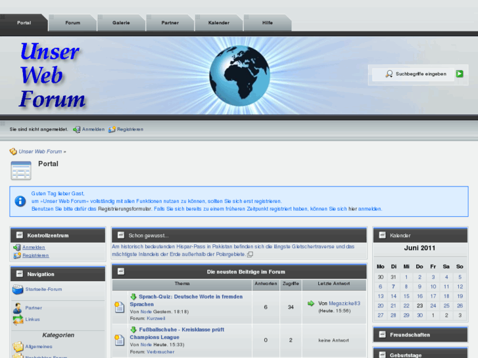Screen dimensions: 478x358
Task: Open the Forum tab
Action: pyautogui.click(x=72, y=23)
